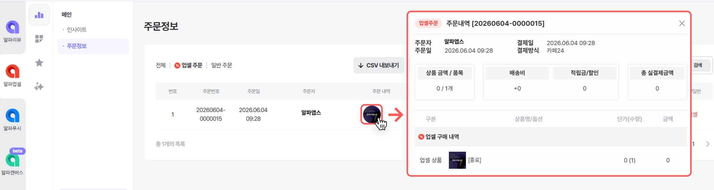Click the 알파앱스 orderer name in table
This screenshot has width=714, height=190.
tap(311, 113)
